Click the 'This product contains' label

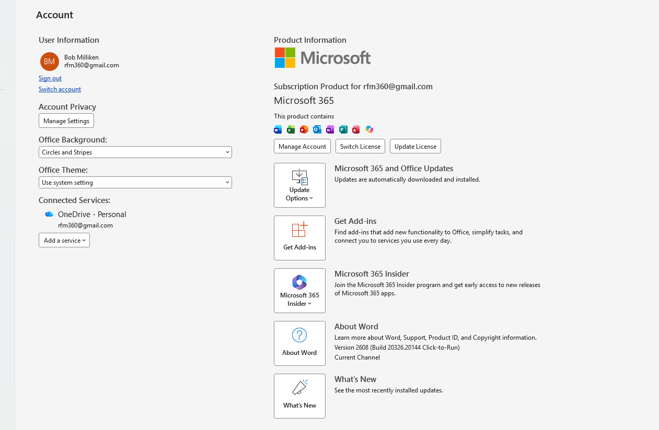[304, 116]
